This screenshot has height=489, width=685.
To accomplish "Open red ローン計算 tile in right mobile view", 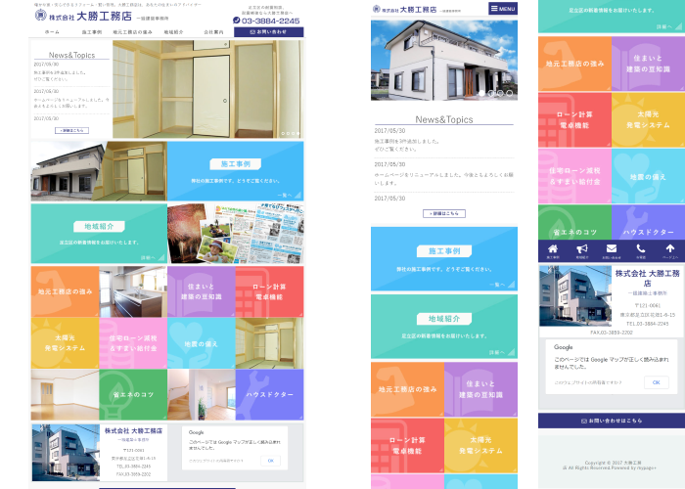I will (x=575, y=119).
